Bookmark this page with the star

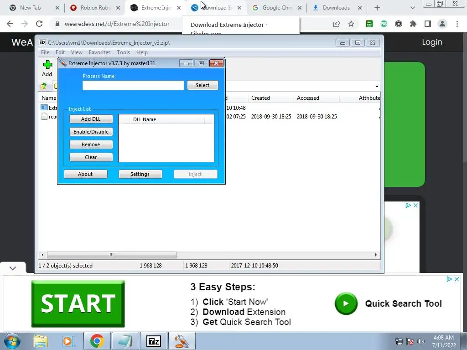pyautogui.click(x=351, y=24)
